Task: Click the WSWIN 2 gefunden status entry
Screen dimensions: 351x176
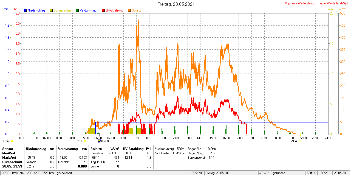Action: (x=272, y=173)
